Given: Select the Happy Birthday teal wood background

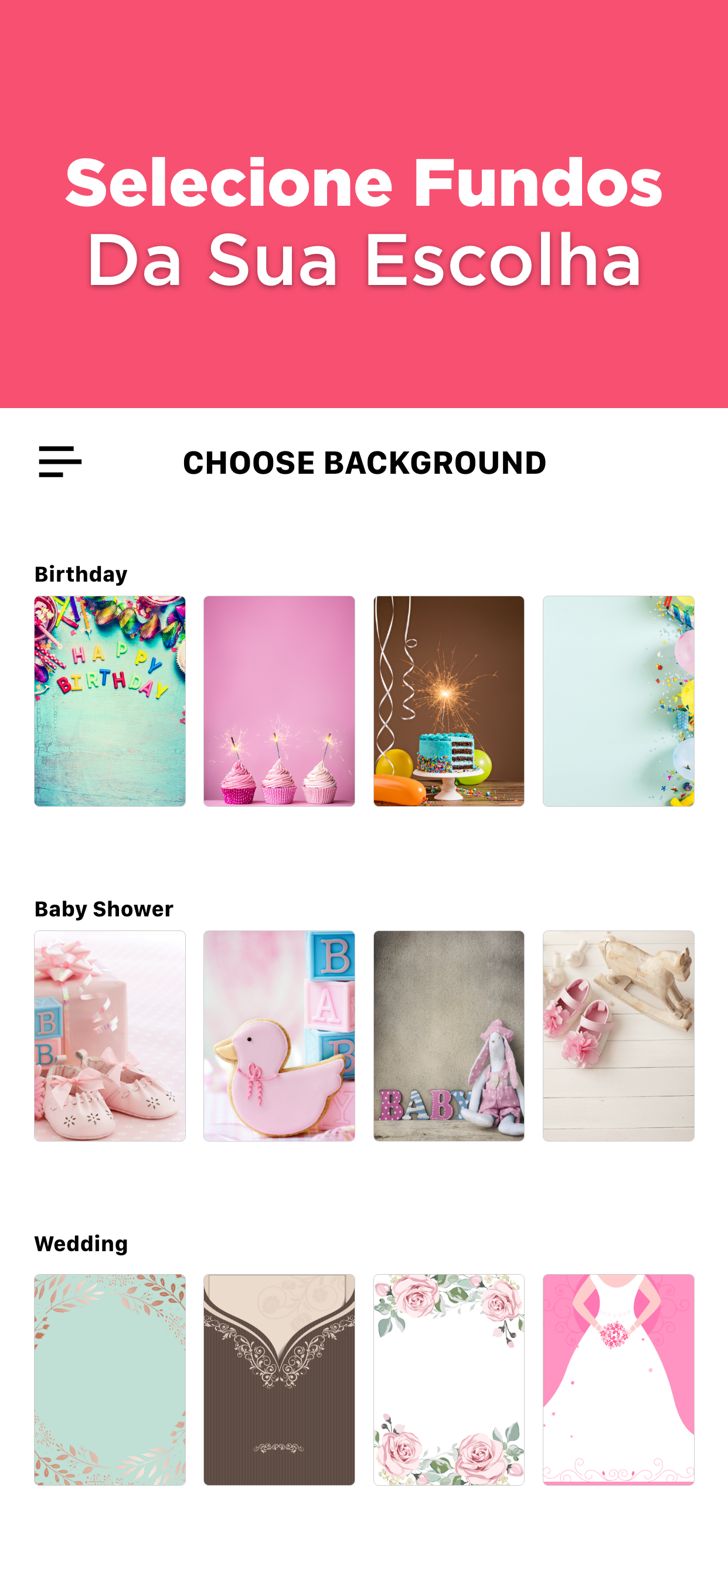Looking at the screenshot, I should pos(110,701).
